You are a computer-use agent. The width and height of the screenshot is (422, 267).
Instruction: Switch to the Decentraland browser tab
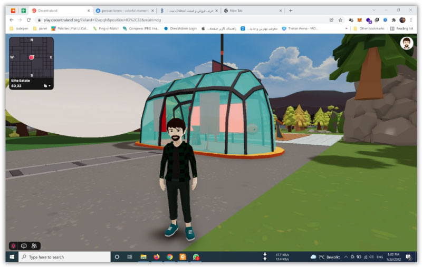coord(58,11)
